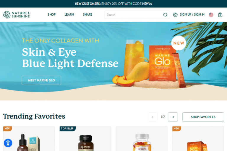
Task: Open the Share menu
Action: pos(87,14)
